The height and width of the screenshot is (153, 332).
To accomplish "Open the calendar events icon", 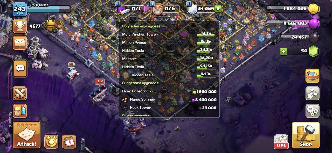I will pos(69,142).
